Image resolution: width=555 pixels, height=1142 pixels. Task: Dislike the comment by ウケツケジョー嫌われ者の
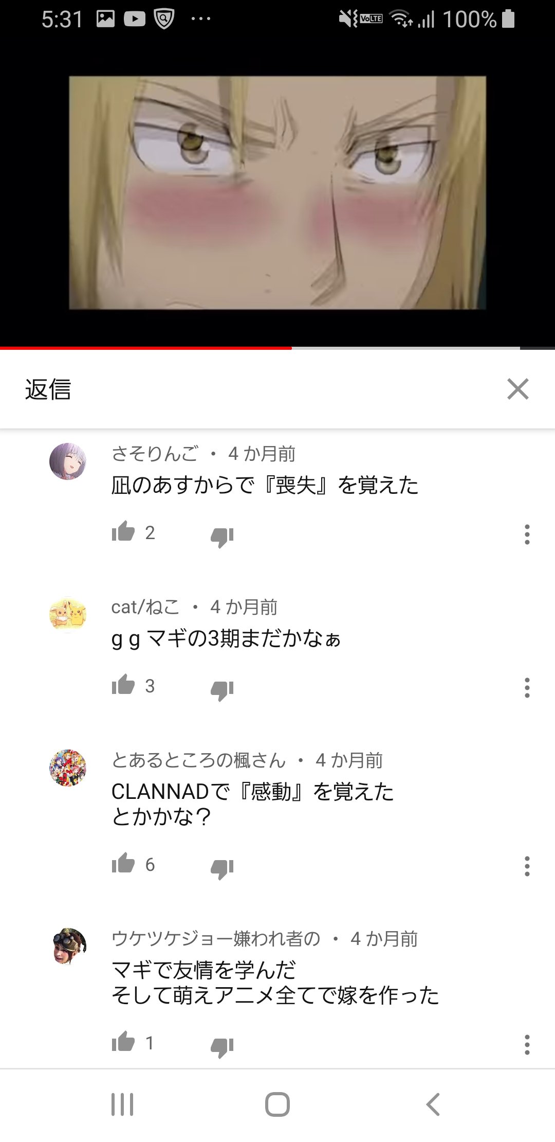click(x=222, y=1047)
